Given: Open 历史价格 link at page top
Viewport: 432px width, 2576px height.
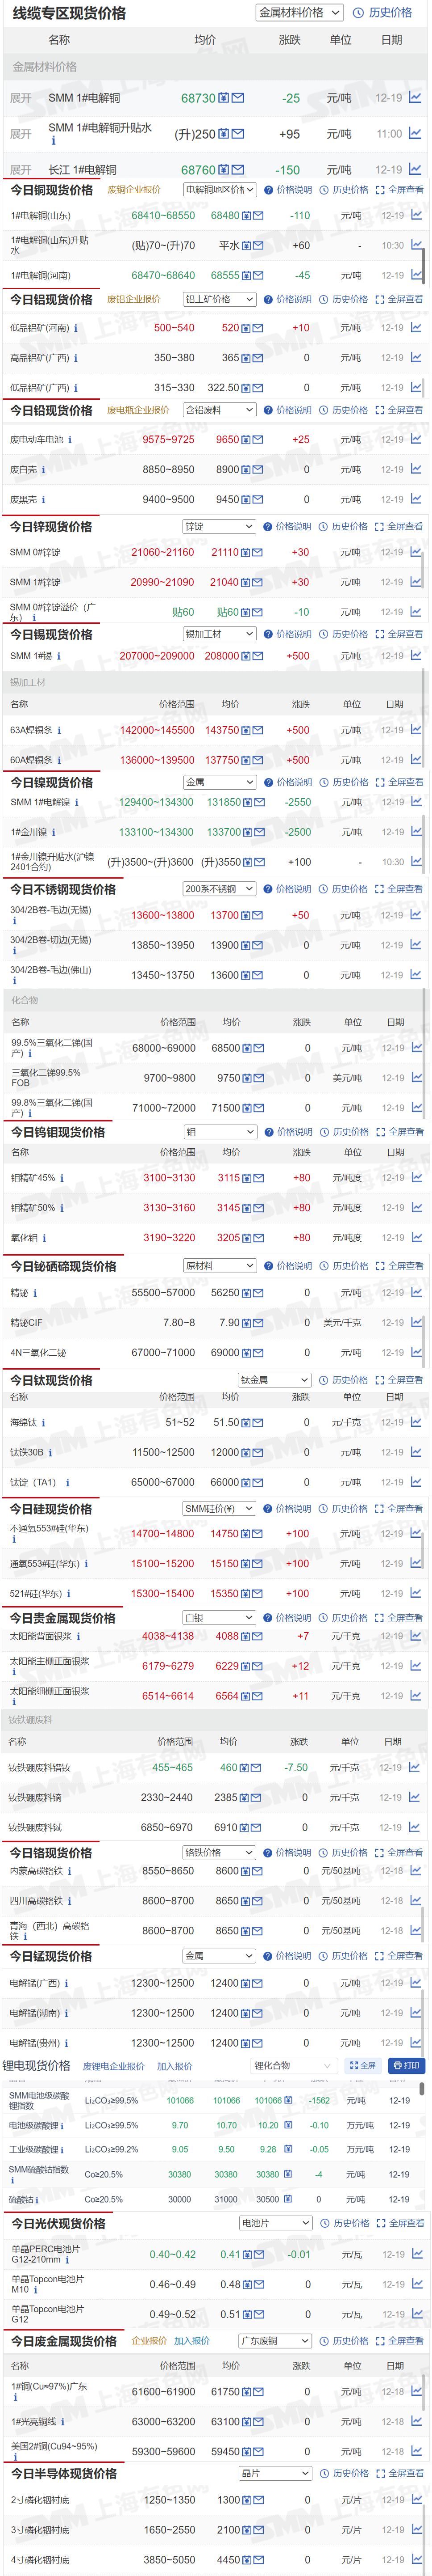Looking at the screenshot, I should pos(383,13).
